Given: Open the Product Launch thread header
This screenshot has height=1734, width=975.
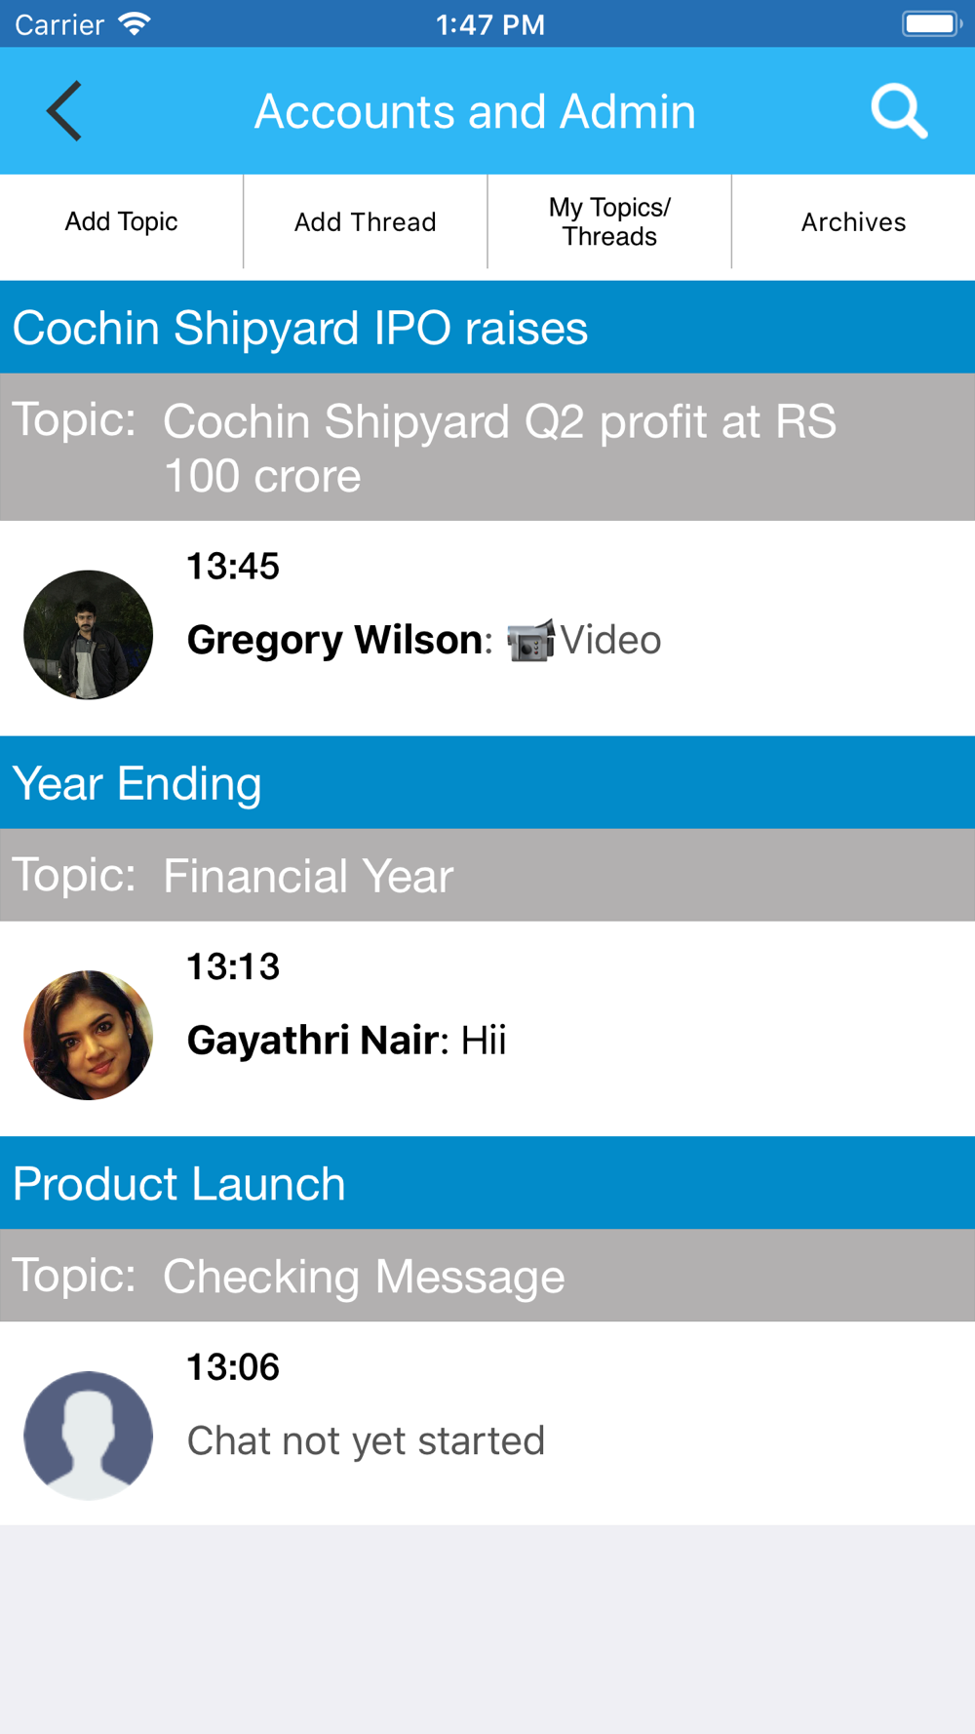Looking at the screenshot, I should [x=487, y=1183].
